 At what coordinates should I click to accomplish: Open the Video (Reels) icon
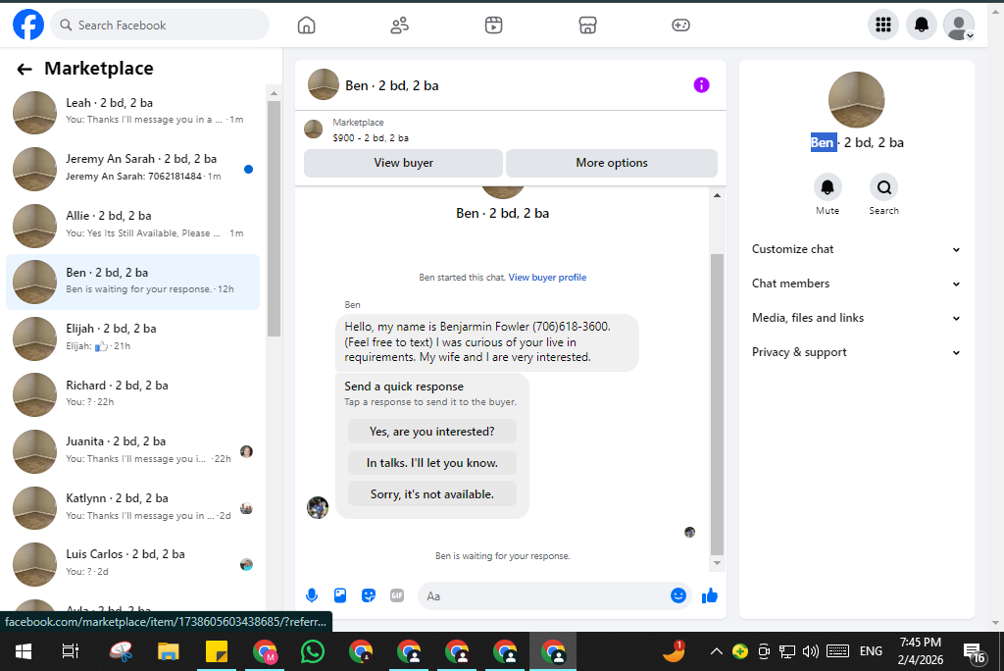pos(494,25)
